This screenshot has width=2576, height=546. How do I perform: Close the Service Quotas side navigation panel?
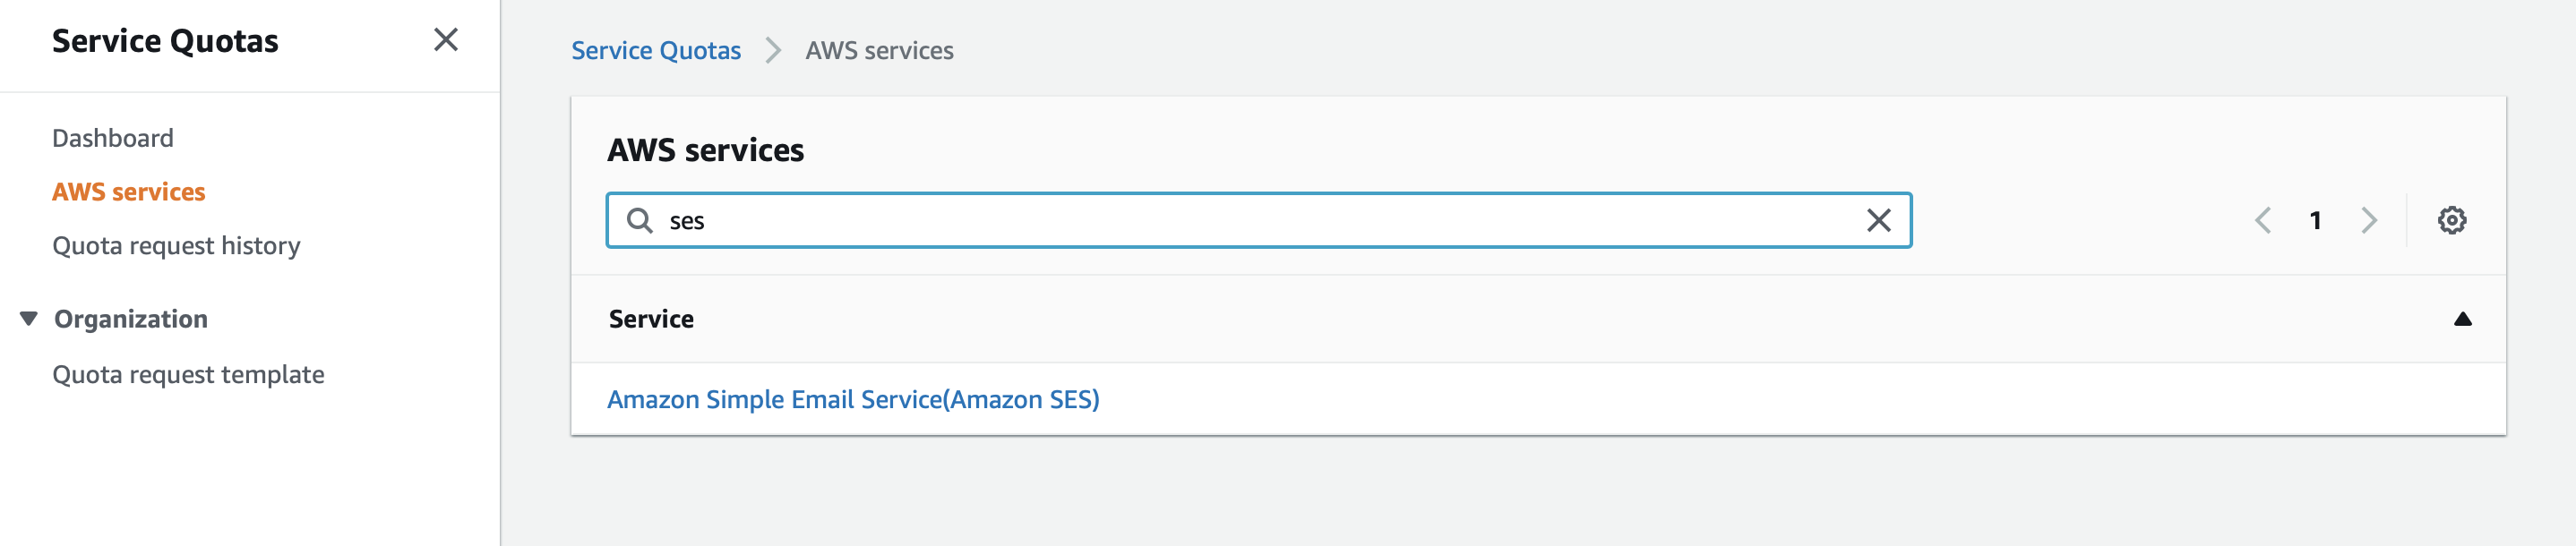tap(446, 40)
